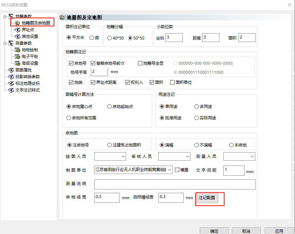Select 实际用途 radio option
Screen dimensions: 295x234
pos(196,118)
